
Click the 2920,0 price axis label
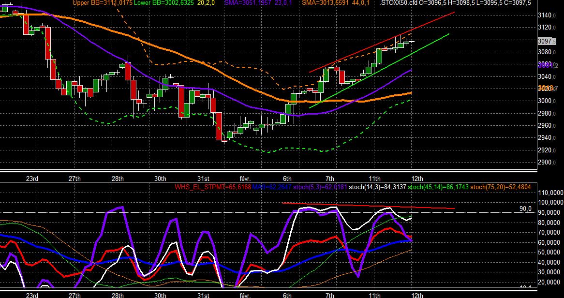click(x=547, y=150)
